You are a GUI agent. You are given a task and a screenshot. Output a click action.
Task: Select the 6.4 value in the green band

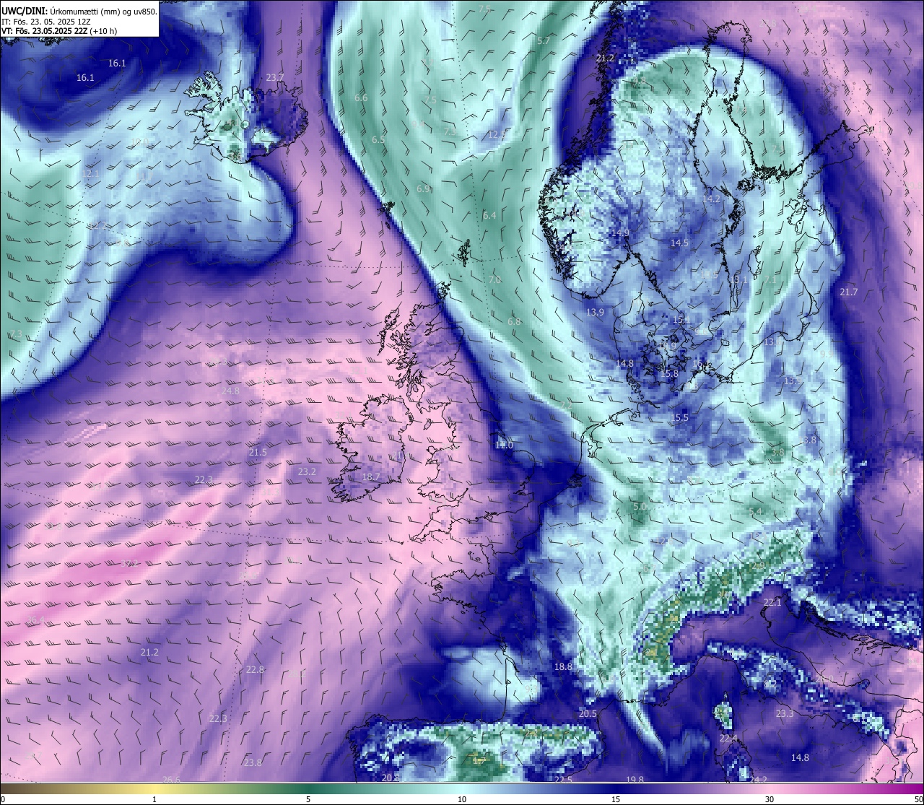[x=489, y=215]
